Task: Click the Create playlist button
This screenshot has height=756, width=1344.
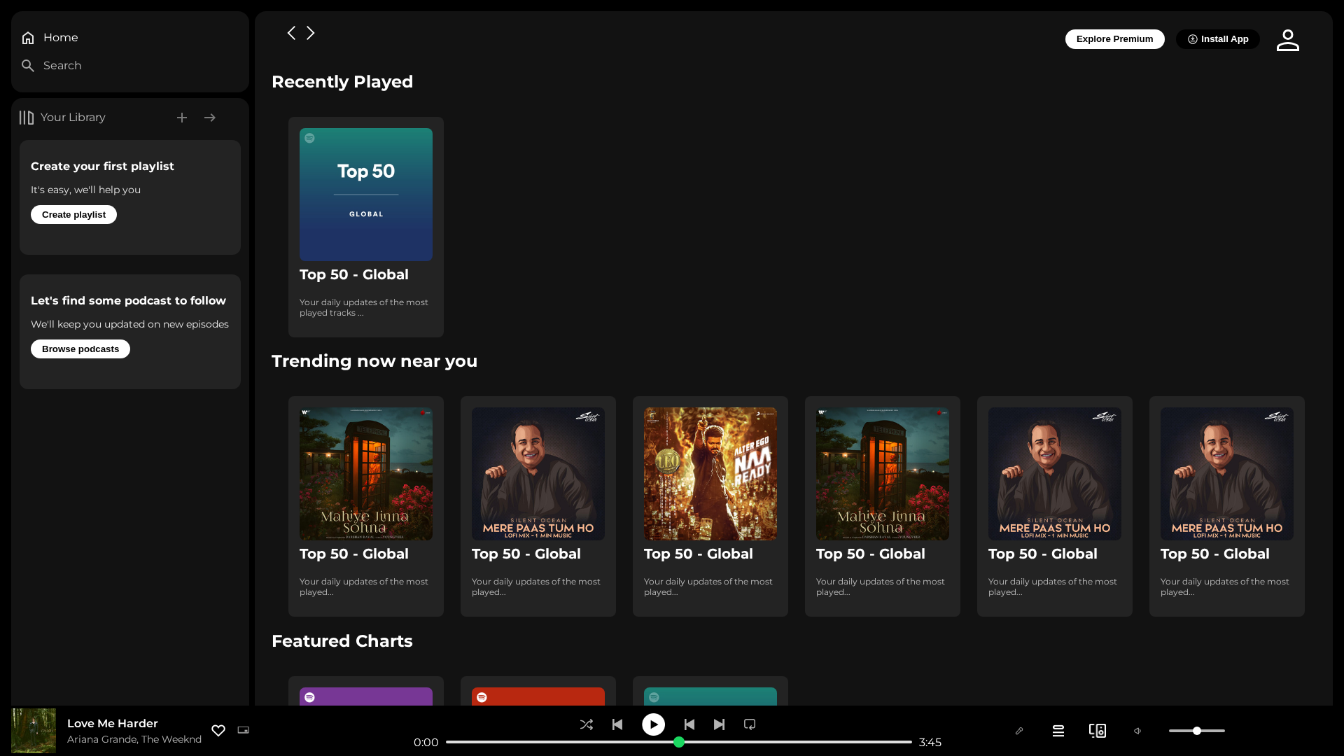Action: click(x=73, y=215)
